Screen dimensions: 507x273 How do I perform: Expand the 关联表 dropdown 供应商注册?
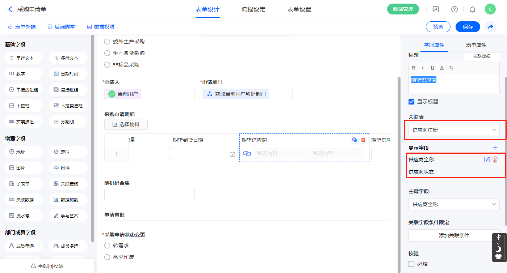[454, 130]
